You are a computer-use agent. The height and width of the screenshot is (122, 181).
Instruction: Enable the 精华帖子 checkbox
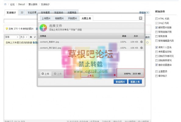click(x=157, y=76)
